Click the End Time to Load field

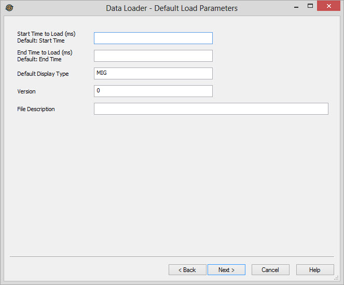tap(153, 56)
